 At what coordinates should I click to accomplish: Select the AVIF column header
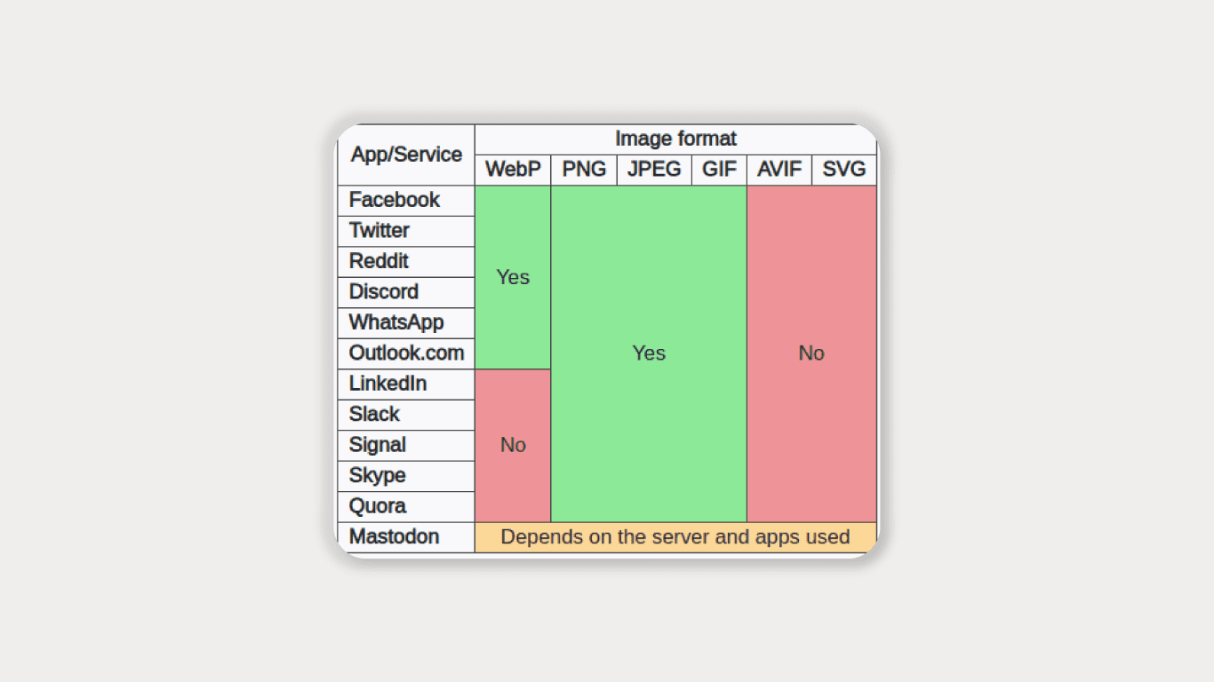[779, 170]
